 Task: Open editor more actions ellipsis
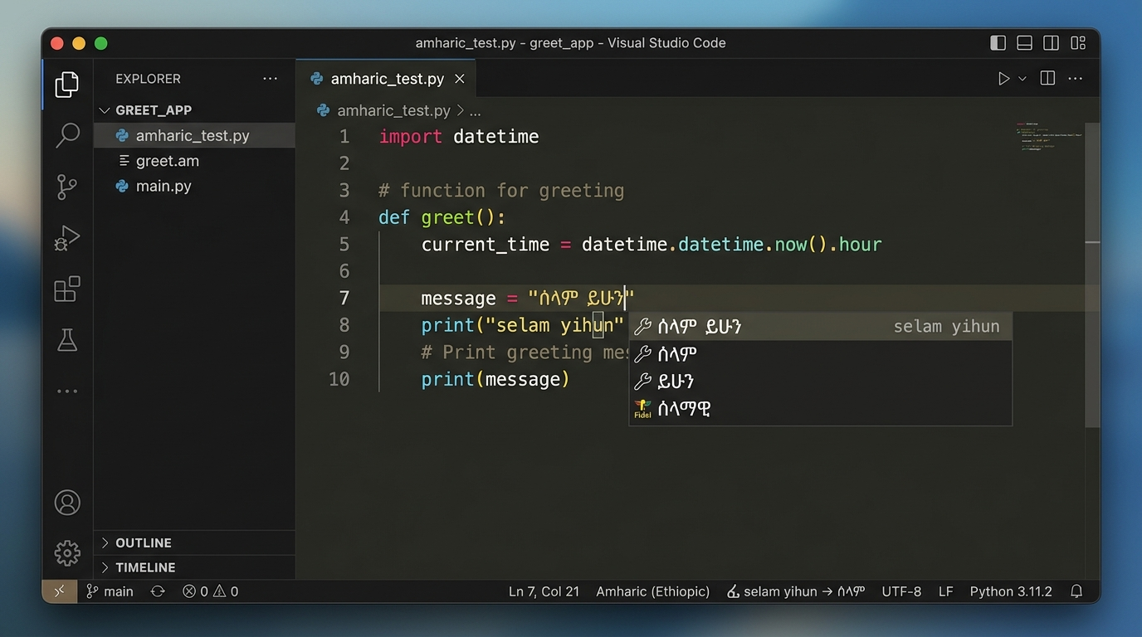(1076, 79)
